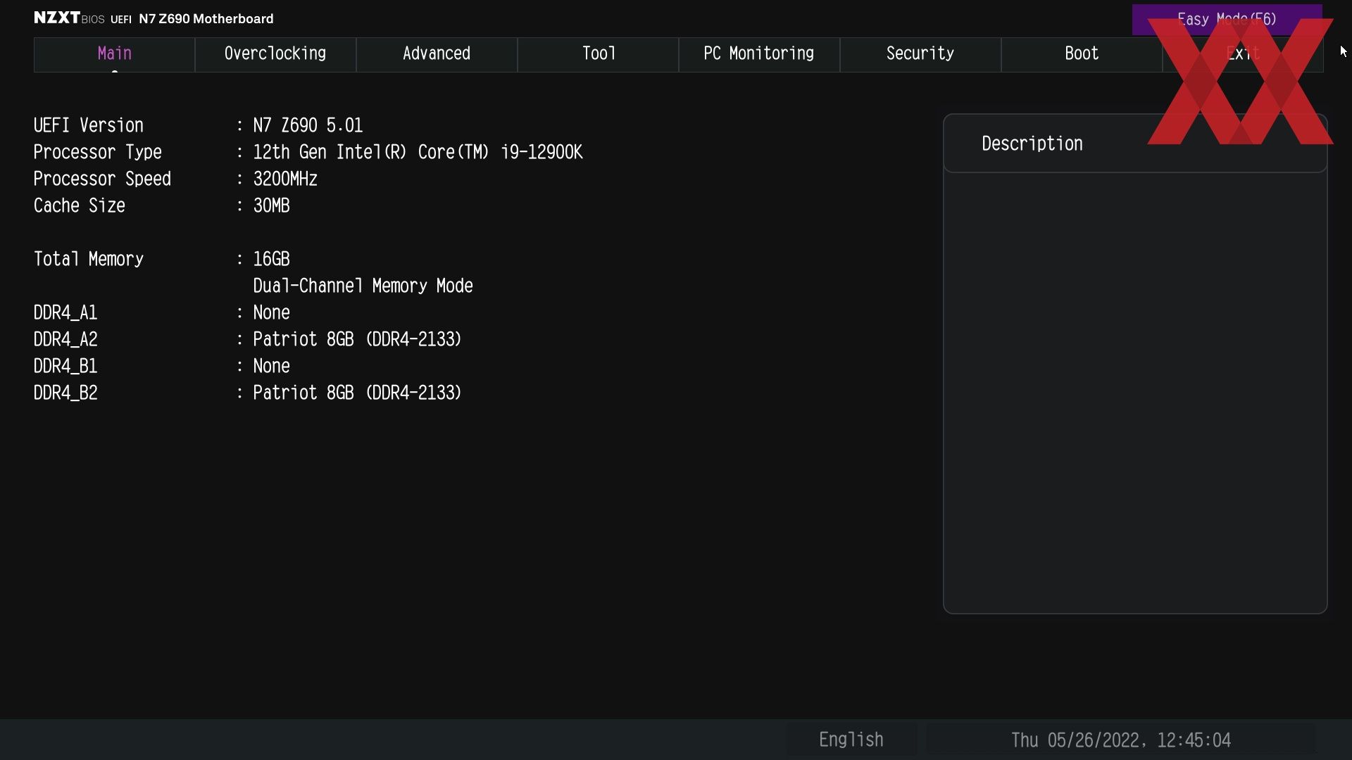The height and width of the screenshot is (760, 1352).
Task: Click the Cache Size label
Action: (80, 205)
